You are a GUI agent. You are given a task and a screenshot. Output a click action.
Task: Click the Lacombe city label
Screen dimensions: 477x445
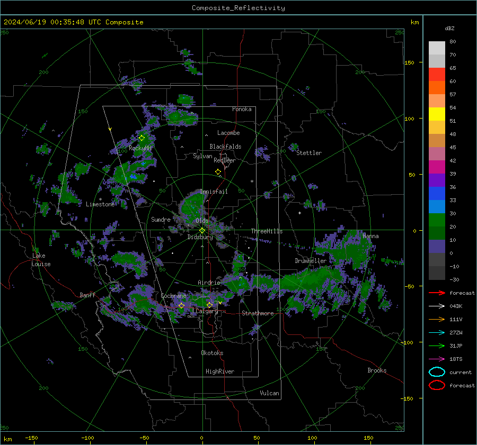click(228, 133)
